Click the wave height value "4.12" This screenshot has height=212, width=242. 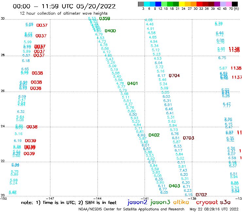[107, 52]
